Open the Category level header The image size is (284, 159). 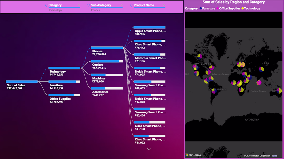coord(55,5)
